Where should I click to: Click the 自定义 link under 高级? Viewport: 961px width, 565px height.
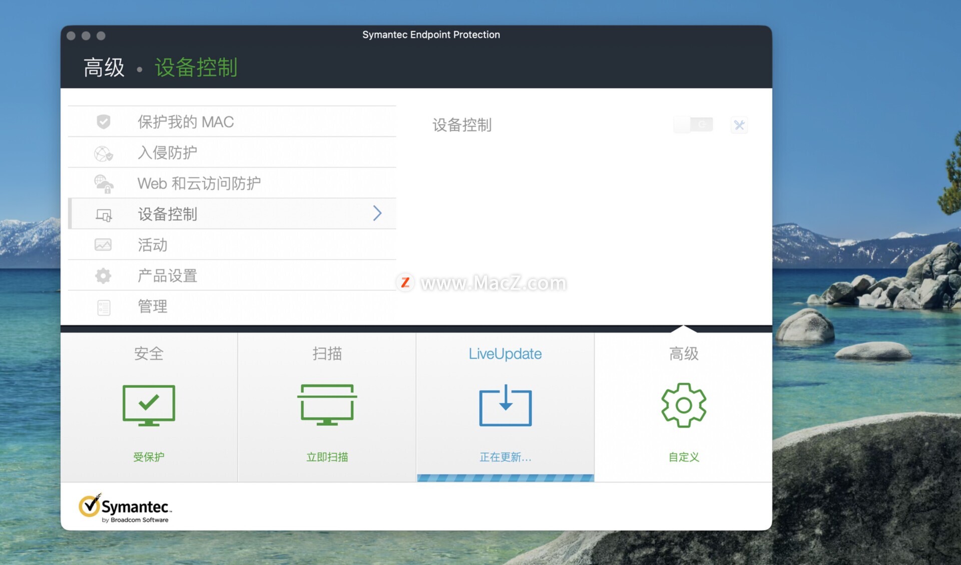tap(684, 457)
